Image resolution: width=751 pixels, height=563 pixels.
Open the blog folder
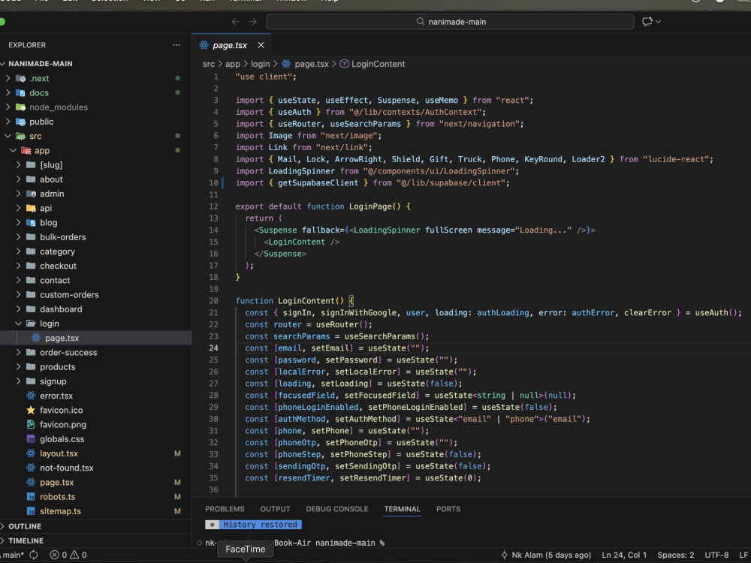48,223
